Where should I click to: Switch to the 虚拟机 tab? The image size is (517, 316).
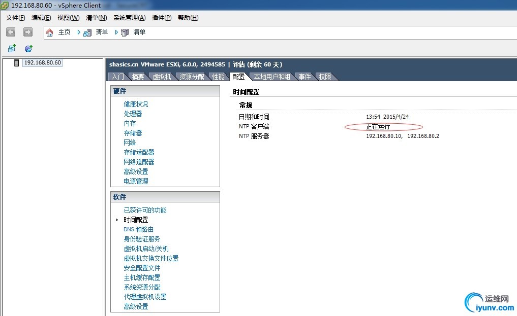pyautogui.click(x=162, y=77)
